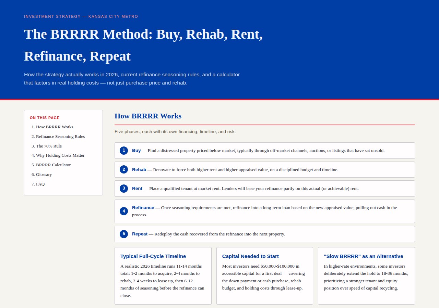Open the Glossary contents link
439x308 pixels.
point(44,175)
